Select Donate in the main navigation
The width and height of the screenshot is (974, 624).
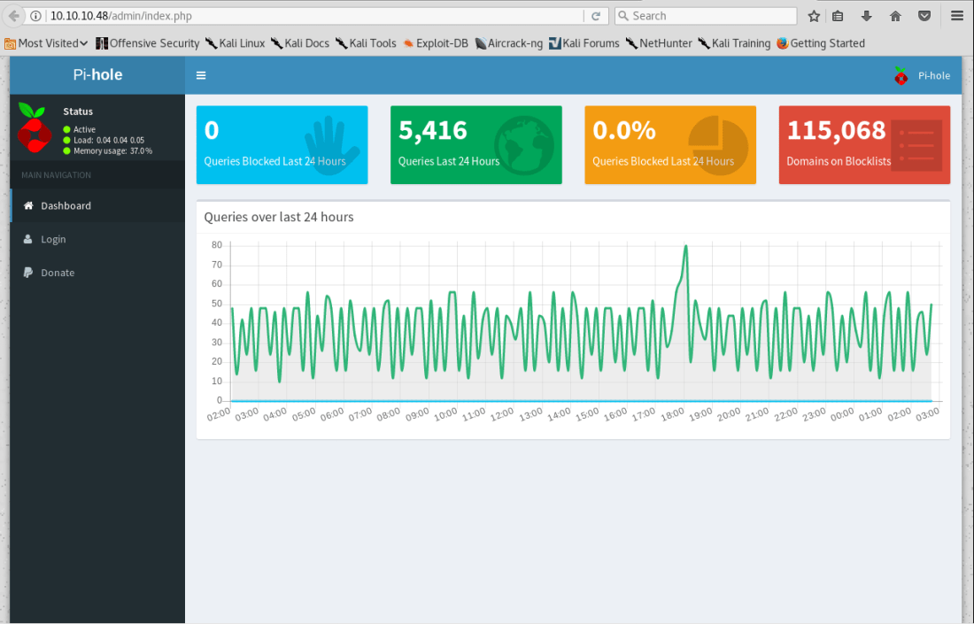58,273
